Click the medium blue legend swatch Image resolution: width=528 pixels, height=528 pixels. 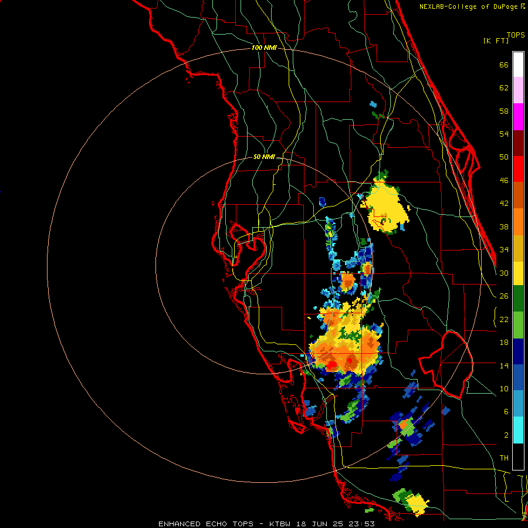(518, 377)
